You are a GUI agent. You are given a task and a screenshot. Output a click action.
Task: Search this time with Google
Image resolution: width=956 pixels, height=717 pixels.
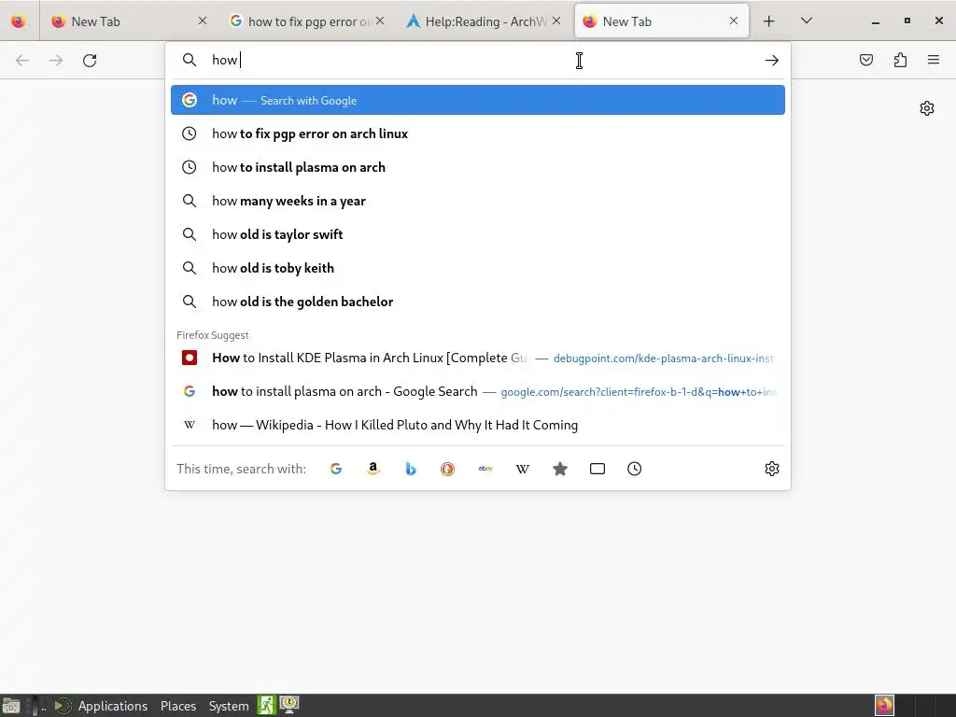[x=336, y=469]
